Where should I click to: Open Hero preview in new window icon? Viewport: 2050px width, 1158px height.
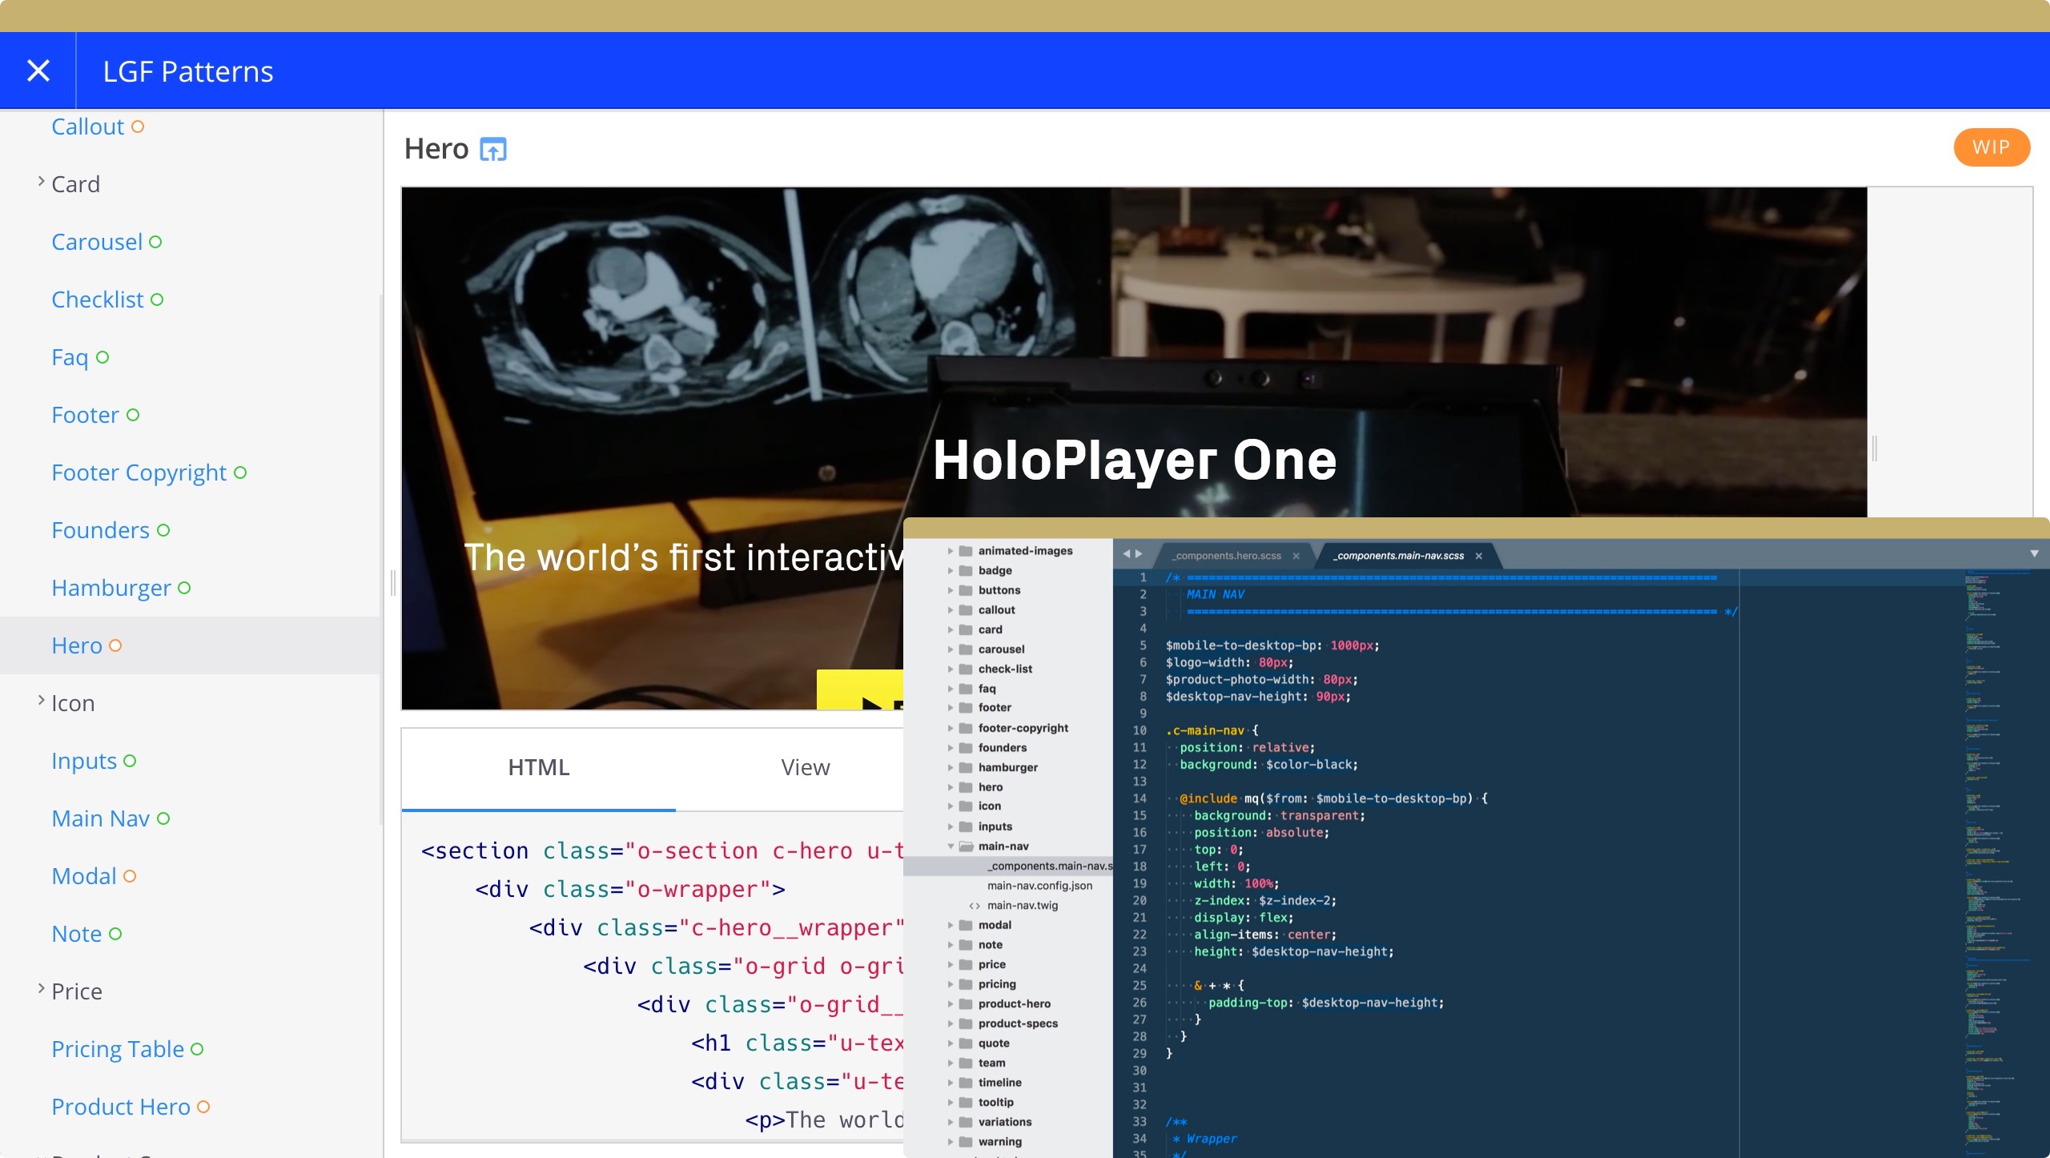(492, 149)
